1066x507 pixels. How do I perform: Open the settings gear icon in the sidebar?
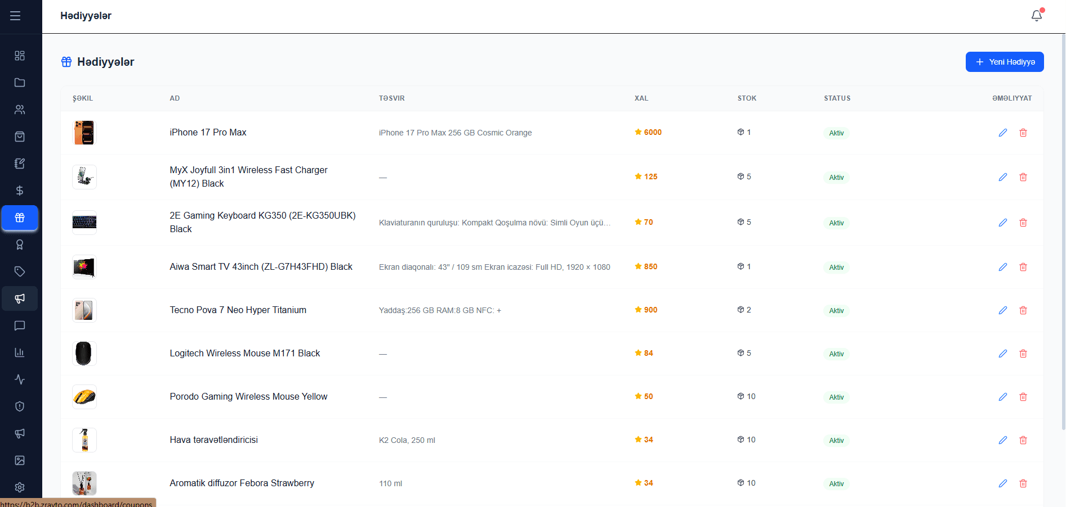(20, 487)
